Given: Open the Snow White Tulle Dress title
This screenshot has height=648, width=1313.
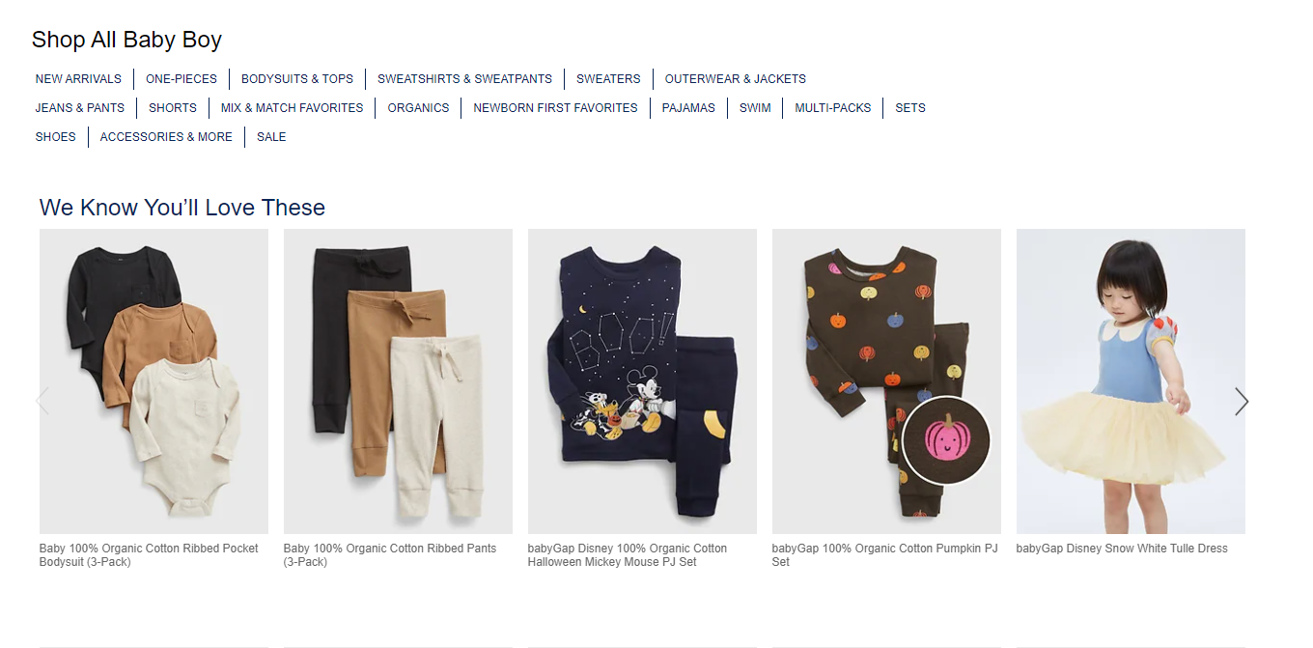Looking at the screenshot, I should [x=1122, y=549].
